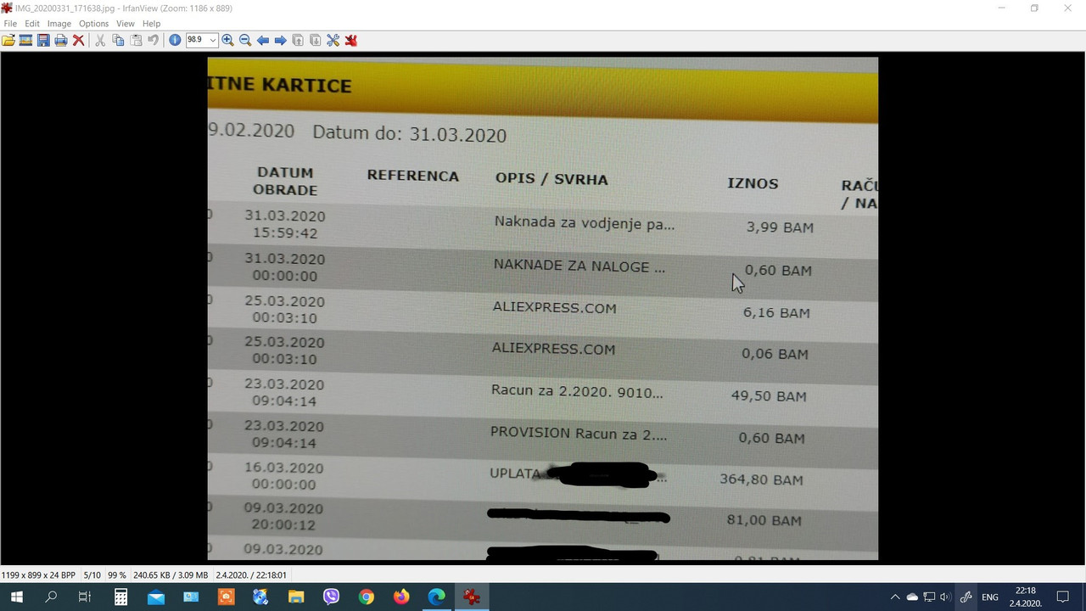Viewport: 1086px width, 611px height.
Task: Click the volume speaker tray icon
Action: pyautogui.click(x=945, y=597)
